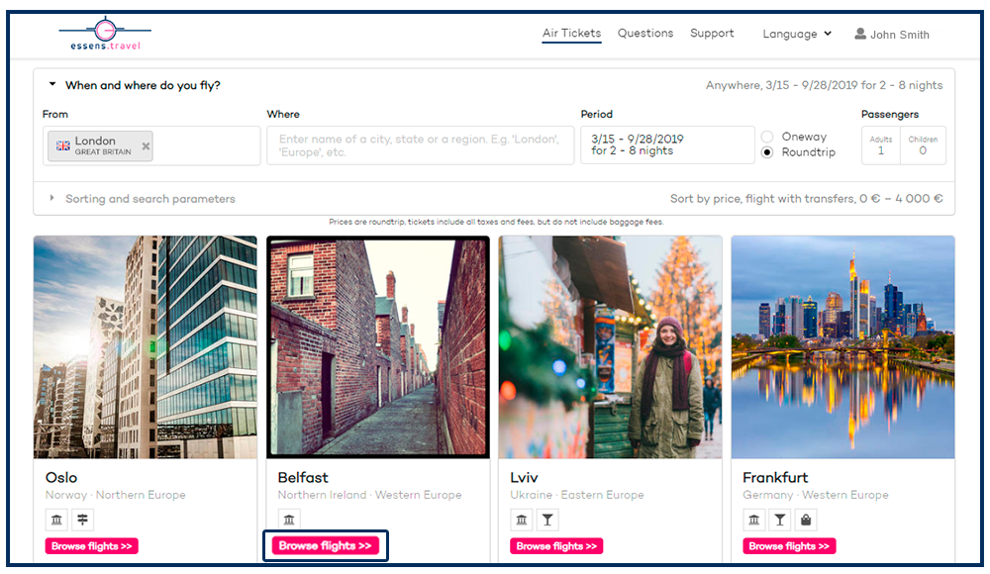Open the Lviv photo thumbnail
990x574 pixels.
coord(610,347)
